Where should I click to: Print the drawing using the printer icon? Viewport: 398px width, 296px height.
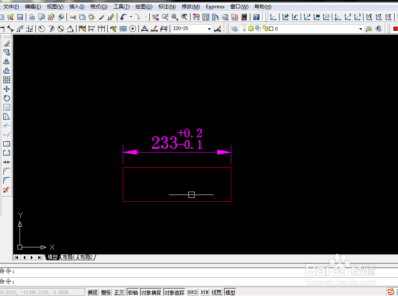[x=32, y=17]
